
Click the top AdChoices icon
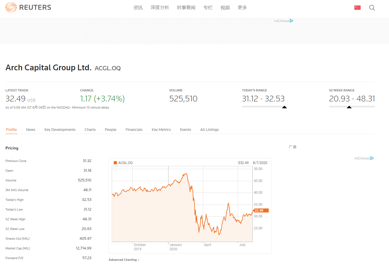[x=292, y=21]
